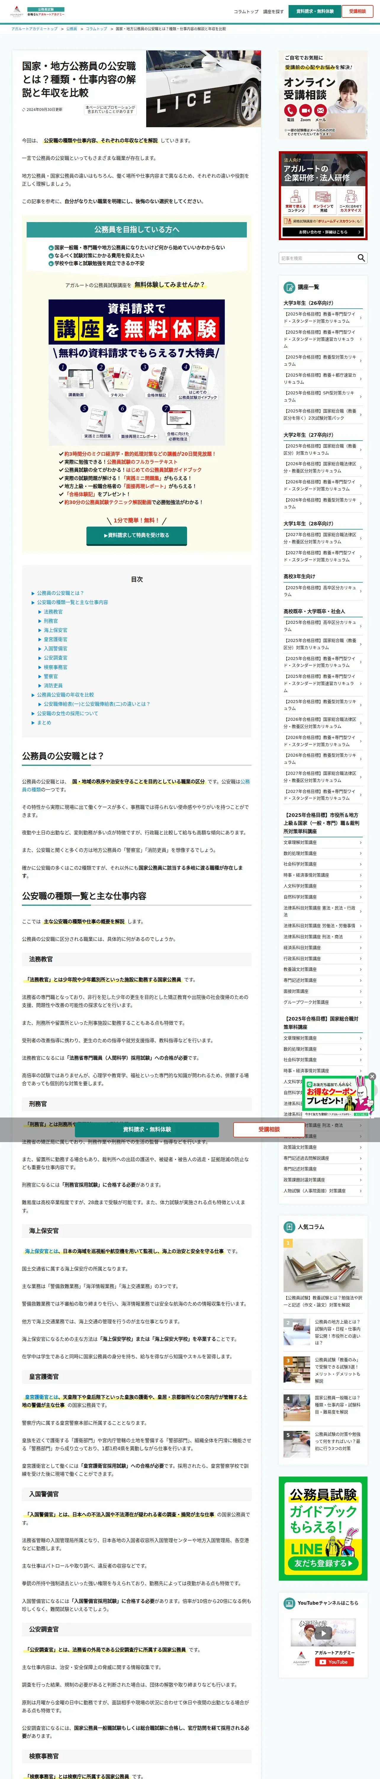
Task: Click the 無料の資料請求 7大特典 banner image
Action: click(136, 372)
